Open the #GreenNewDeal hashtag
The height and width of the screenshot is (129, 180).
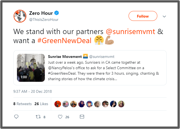pyautogui.click(x=64, y=41)
